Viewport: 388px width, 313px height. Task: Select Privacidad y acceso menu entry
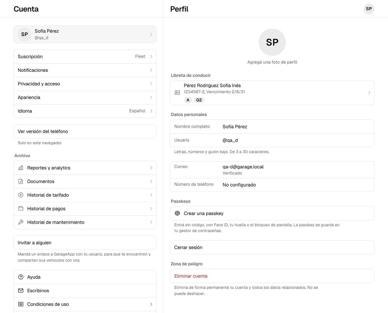pos(85,84)
